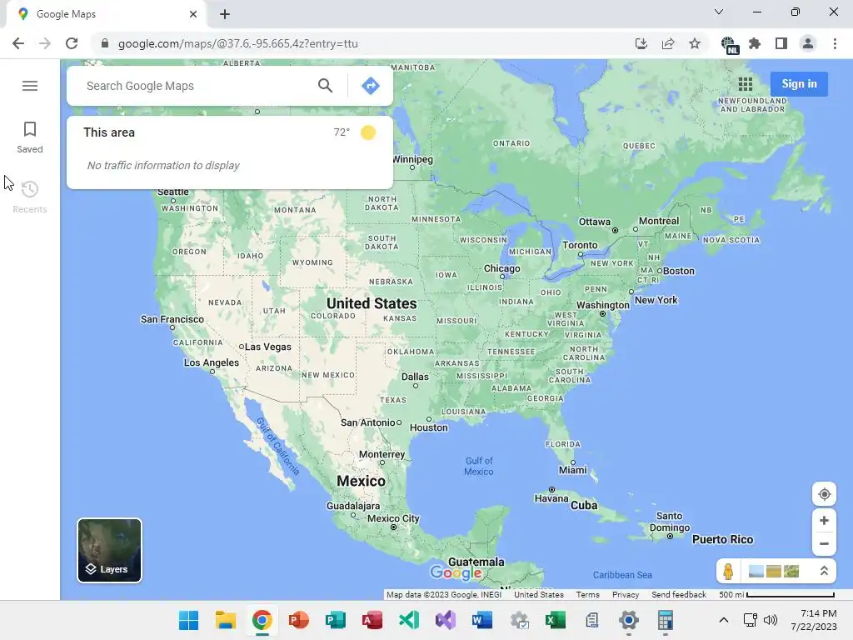Open imagery thumbnails strip
Screen dimensions: 853x640
point(774,571)
